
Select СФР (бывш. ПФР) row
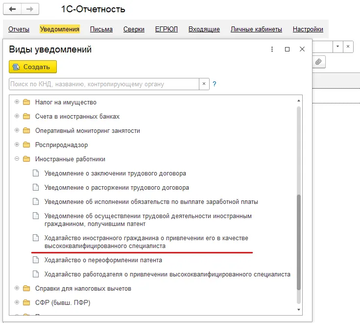tap(153, 303)
